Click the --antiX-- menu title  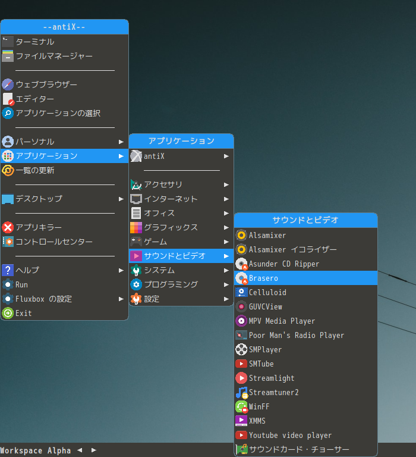point(64,27)
